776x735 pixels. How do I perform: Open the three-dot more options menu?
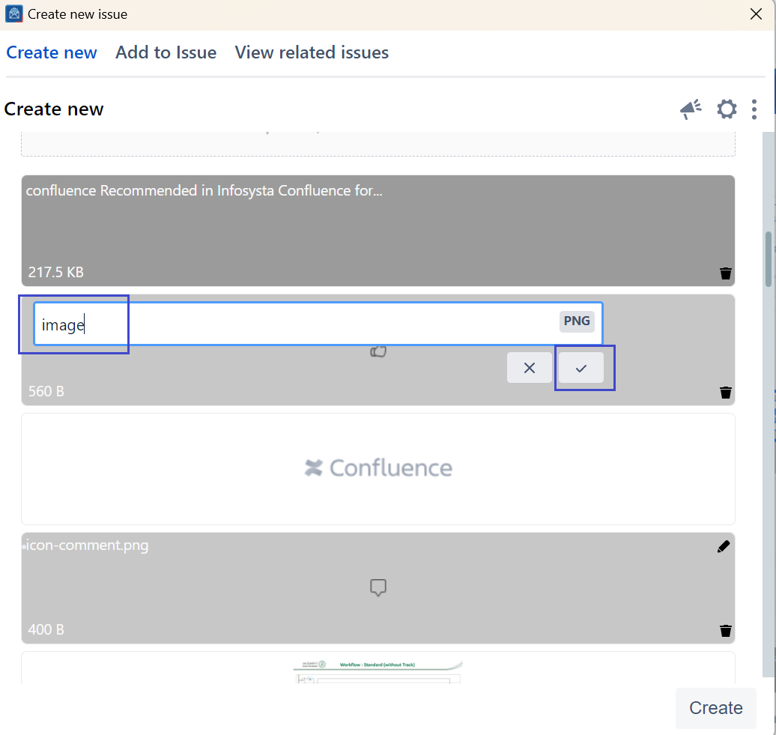point(754,109)
